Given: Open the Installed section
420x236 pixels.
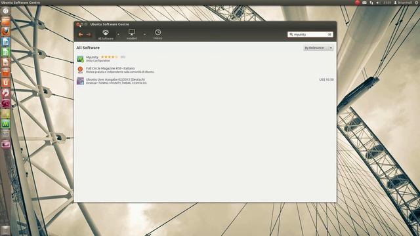Looking at the screenshot, I should (131, 35).
